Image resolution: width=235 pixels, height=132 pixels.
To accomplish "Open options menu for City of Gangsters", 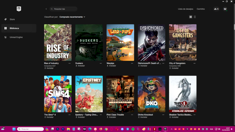I will point(194,63).
